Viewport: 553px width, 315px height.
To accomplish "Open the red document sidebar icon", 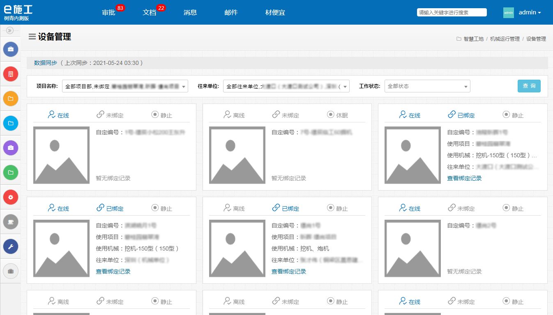I will pos(10,74).
